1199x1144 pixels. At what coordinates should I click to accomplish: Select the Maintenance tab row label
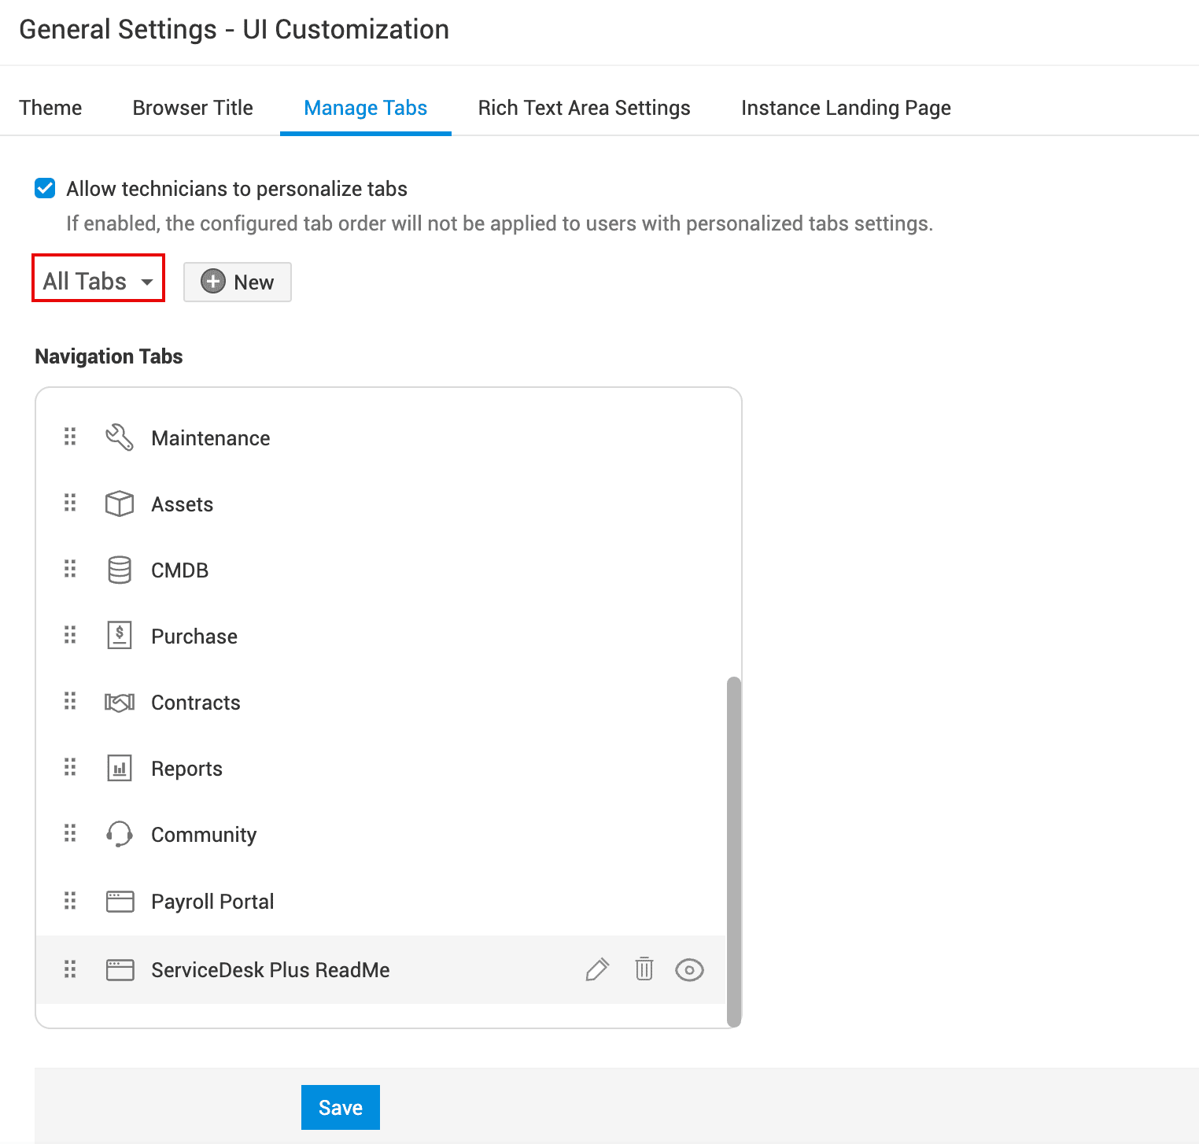coord(211,438)
